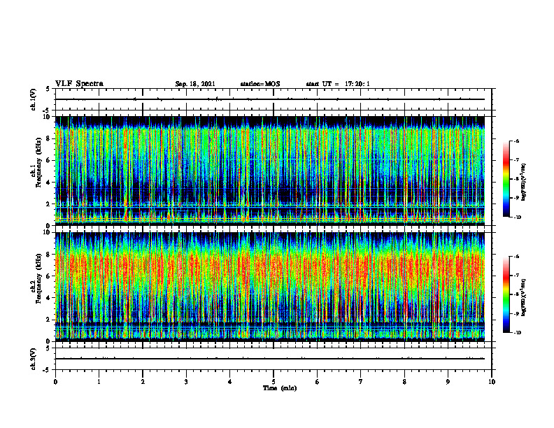554x428 pixels.
Task: Select the ch.1 "Frequency (kHz)" axis label
Action: coord(39,162)
